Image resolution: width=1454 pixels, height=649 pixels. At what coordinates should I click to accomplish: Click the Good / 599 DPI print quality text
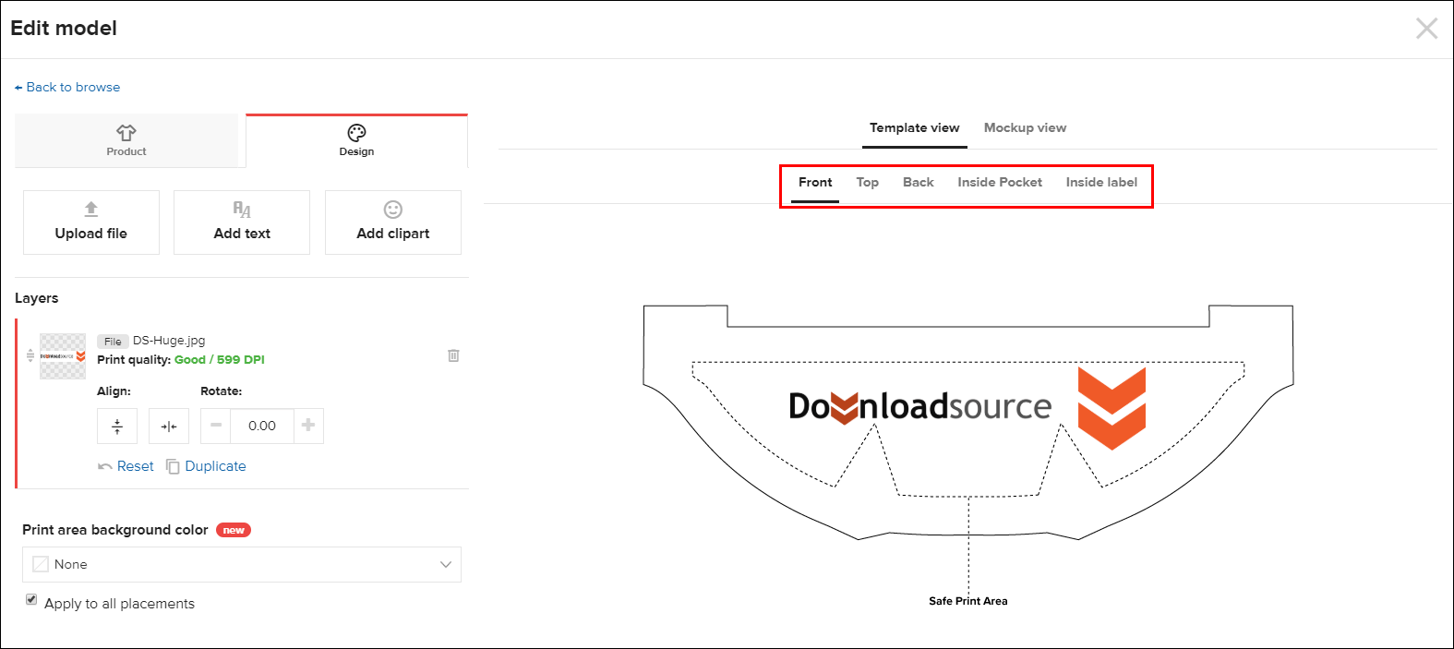(x=220, y=360)
